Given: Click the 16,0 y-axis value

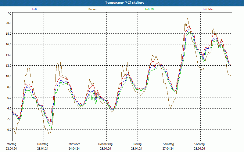Looking at the screenshot, I should pyautogui.click(x=9, y=44).
